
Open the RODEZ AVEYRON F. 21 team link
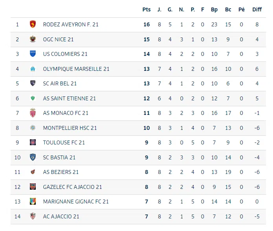coord(71,24)
